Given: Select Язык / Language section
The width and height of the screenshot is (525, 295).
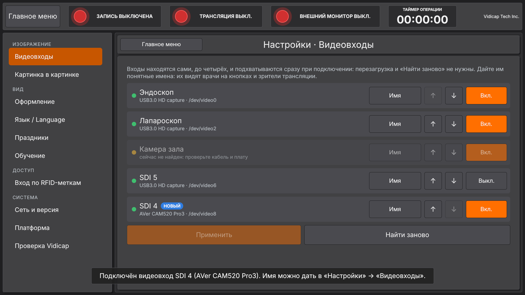Looking at the screenshot, I should (x=56, y=120).
